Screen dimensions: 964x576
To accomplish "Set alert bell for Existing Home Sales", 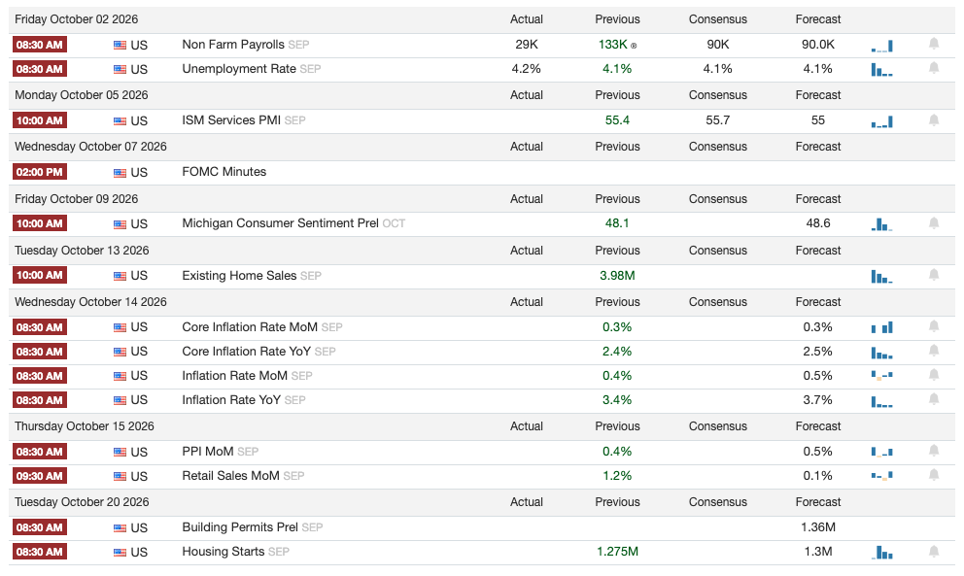I will click(x=933, y=275).
